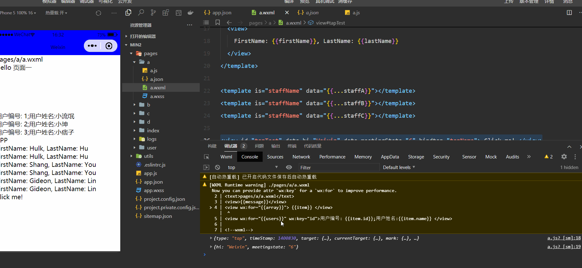The width and height of the screenshot is (582, 268).
Task: Expand the utils folder
Action: coord(148,156)
